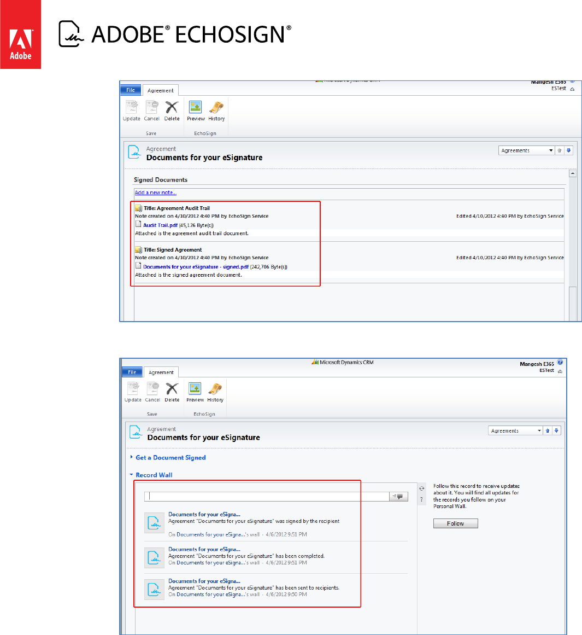Collapse ribbon arrow beside ESTest in upper window
This screenshot has height=635, width=582.
[572, 90]
